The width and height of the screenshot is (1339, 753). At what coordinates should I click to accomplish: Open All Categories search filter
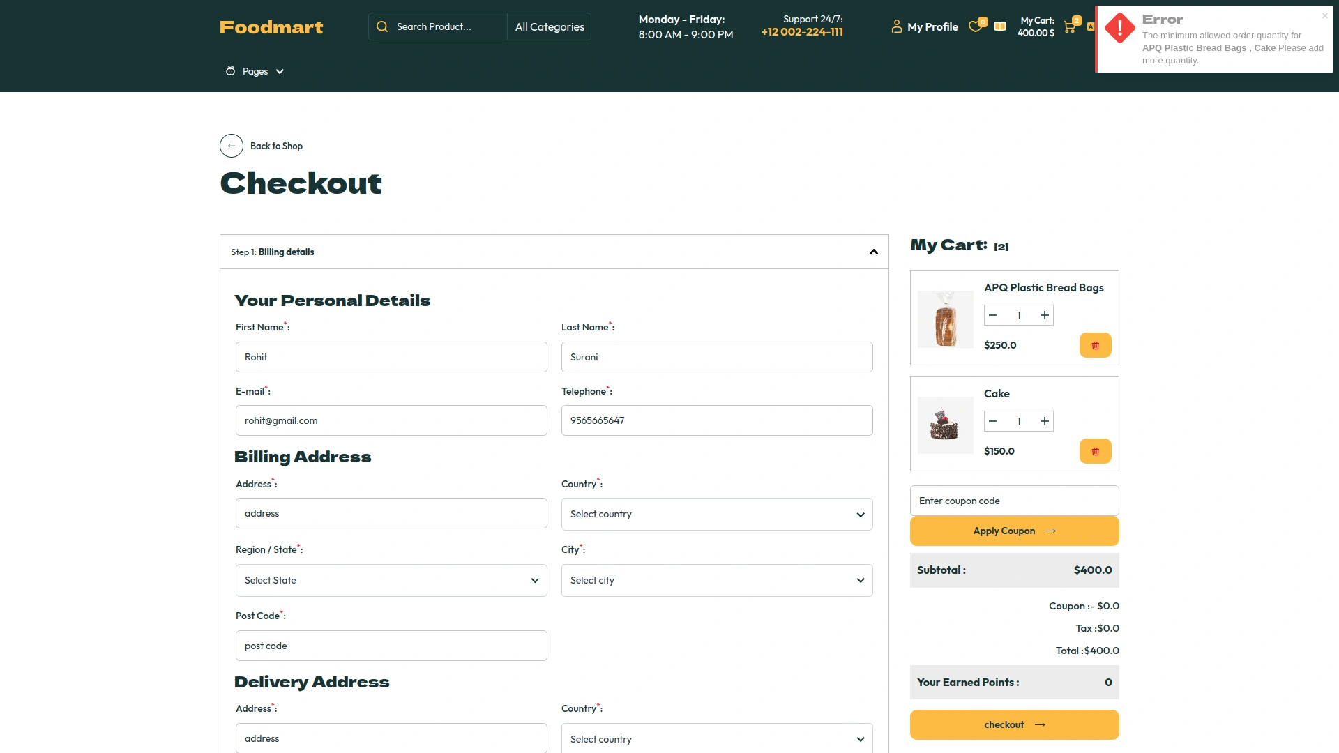click(549, 26)
